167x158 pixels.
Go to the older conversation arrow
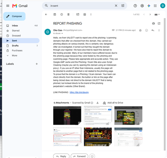pos(150,14)
